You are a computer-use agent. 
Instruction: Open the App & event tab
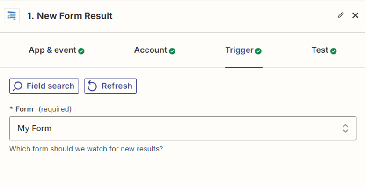pyautogui.click(x=52, y=50)
